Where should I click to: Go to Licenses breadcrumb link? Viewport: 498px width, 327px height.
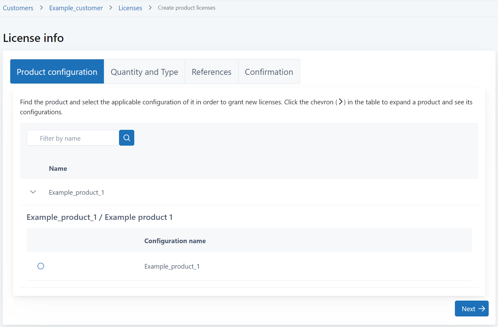[130, 8]
